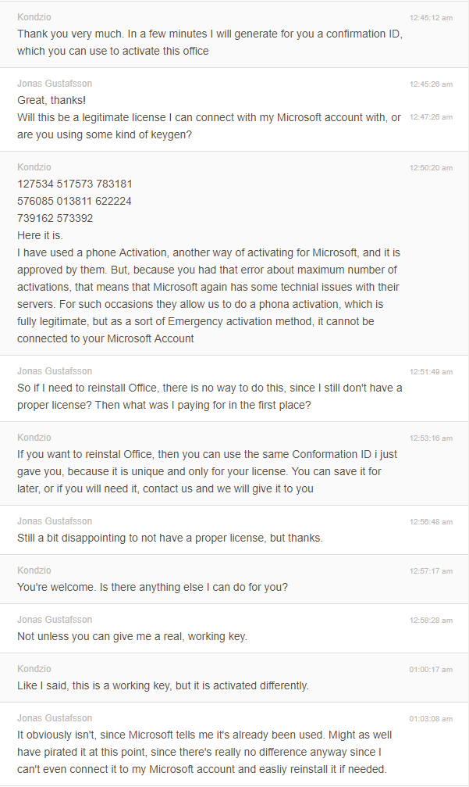The height and width of the screenshot is (787, 469).
Task: Click 'You're welcome. Is there anything else' message
Action: click(x=152, y=587)
